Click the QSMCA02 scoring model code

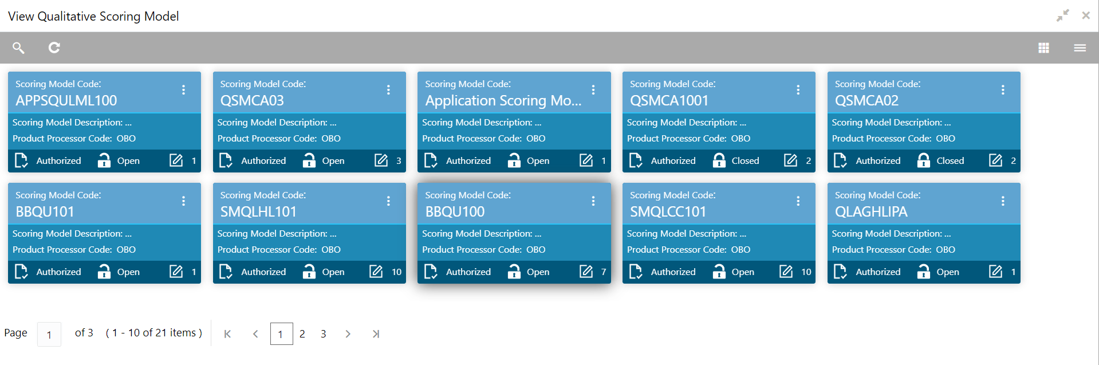[866, 100]
